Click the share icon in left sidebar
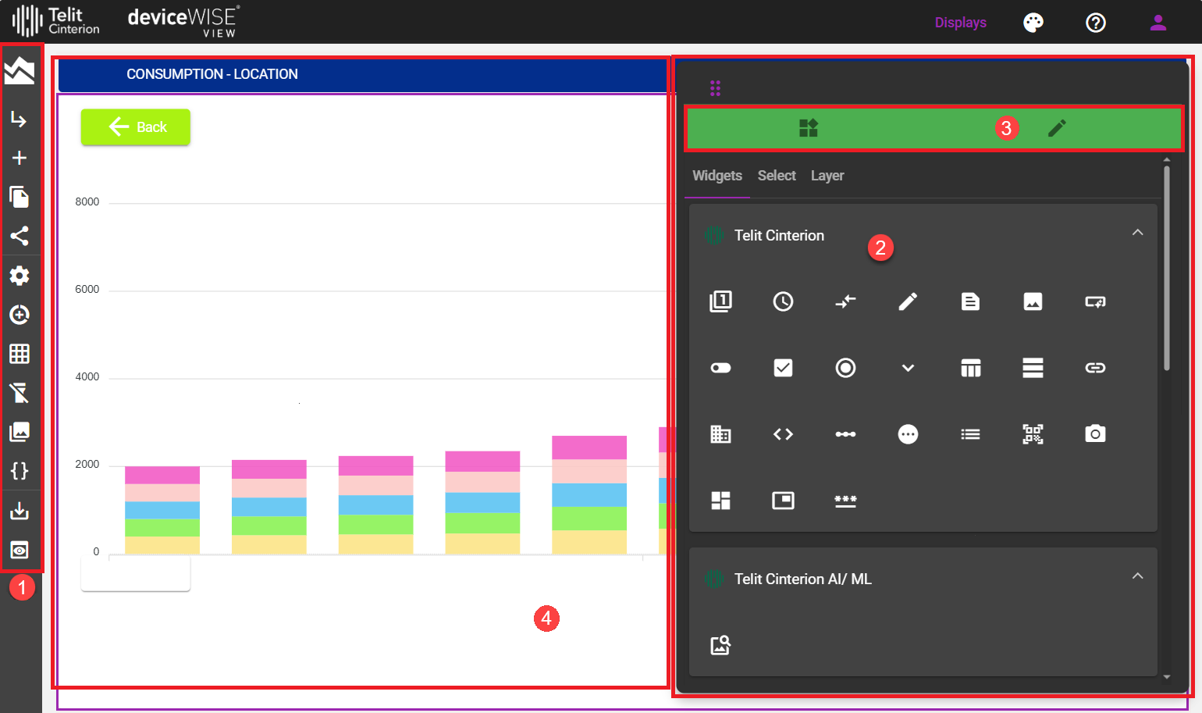 pyautogui.click(x=20, y=236)
